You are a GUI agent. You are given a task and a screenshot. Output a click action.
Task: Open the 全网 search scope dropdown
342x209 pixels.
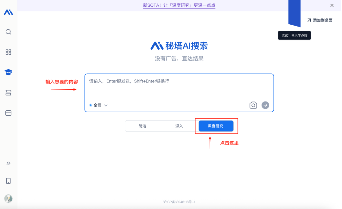tap(98, 105)
